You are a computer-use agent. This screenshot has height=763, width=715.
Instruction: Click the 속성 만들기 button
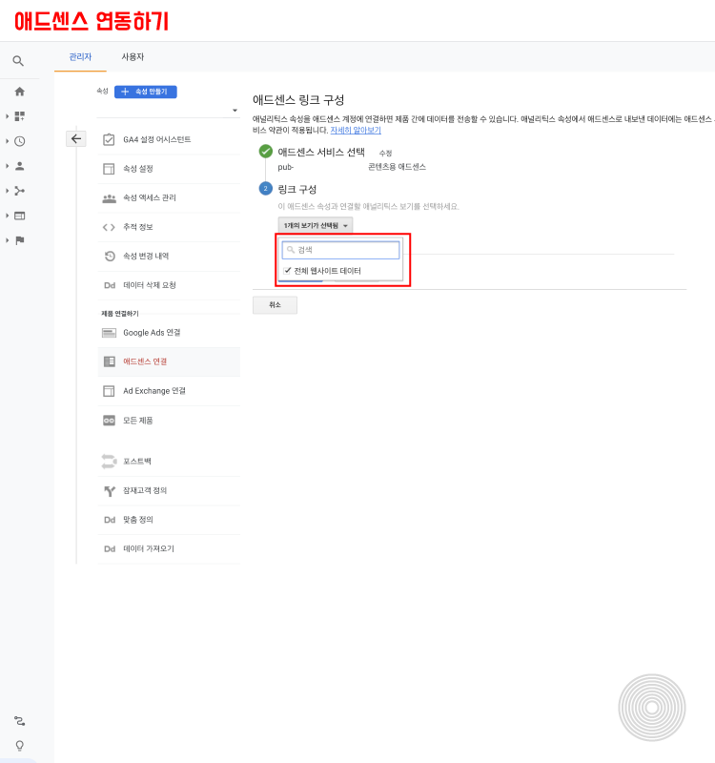146,92
